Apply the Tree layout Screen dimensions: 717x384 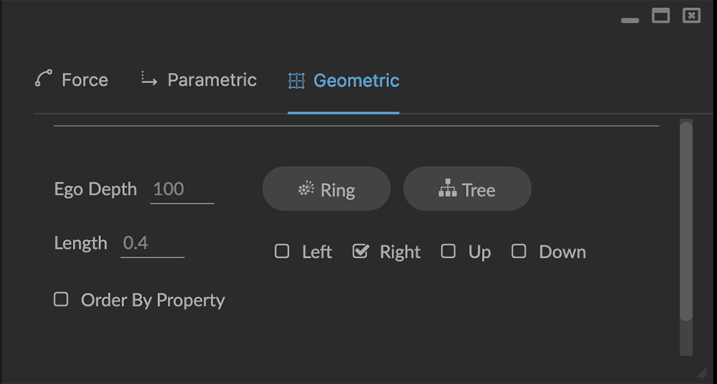[x=467, y=189]
